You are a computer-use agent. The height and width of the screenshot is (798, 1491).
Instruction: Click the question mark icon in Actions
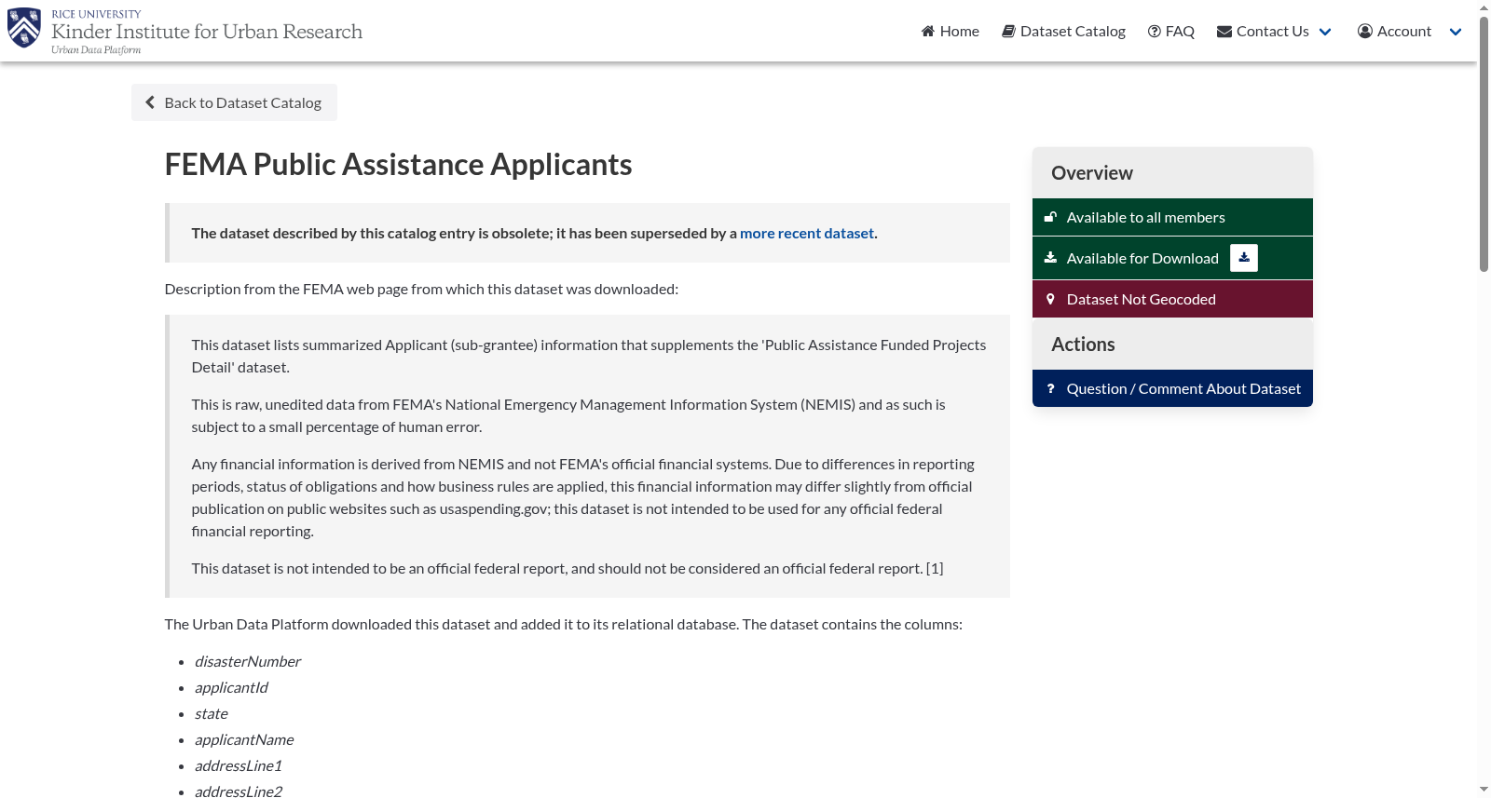[x=1050, y=388]
